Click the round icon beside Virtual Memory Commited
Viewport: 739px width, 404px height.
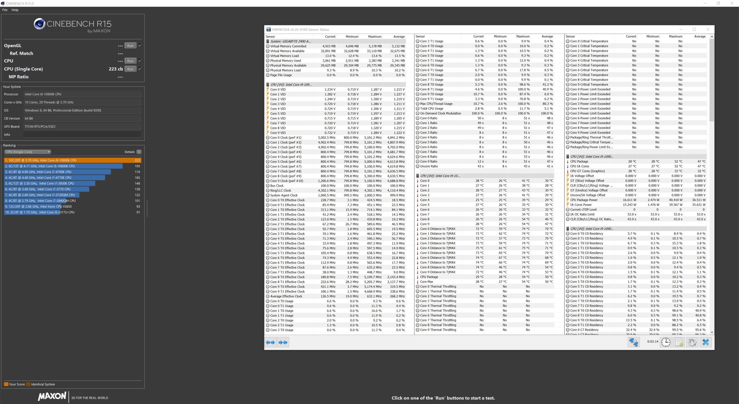268,46
